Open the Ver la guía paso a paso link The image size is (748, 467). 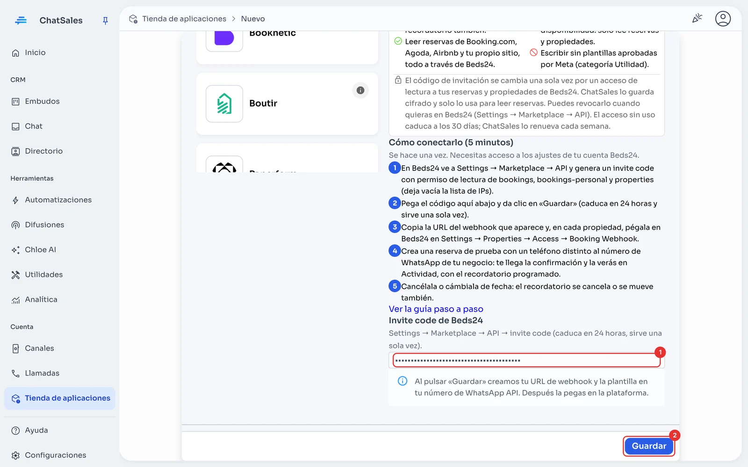point(436,309)
